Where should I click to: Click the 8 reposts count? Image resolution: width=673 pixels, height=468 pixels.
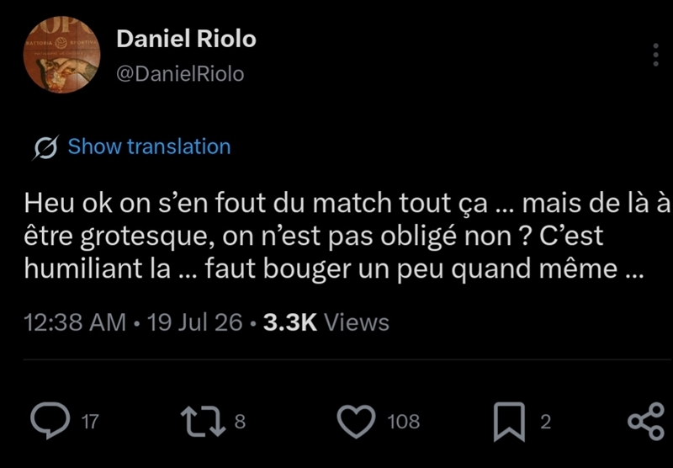[240, 422]
